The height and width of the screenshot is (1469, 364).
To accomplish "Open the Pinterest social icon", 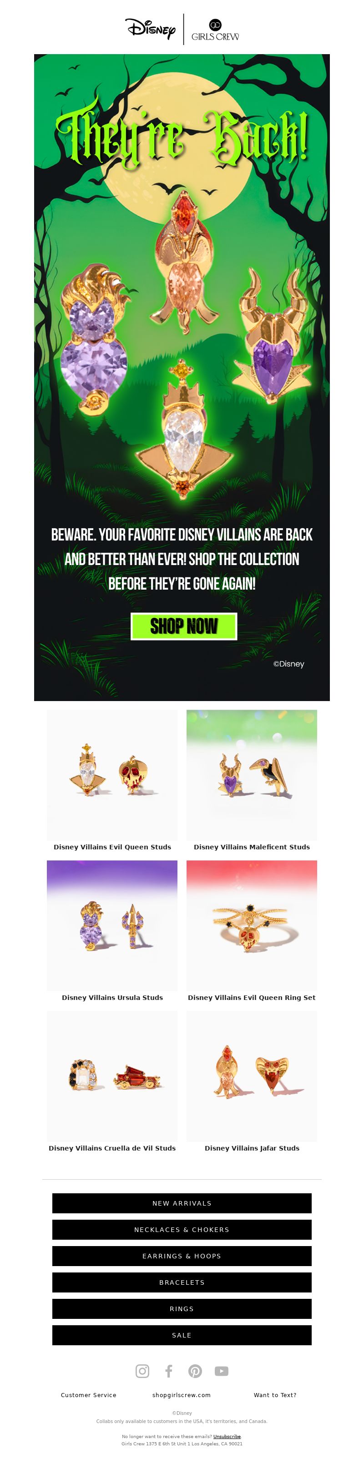I will [195, 1370].
